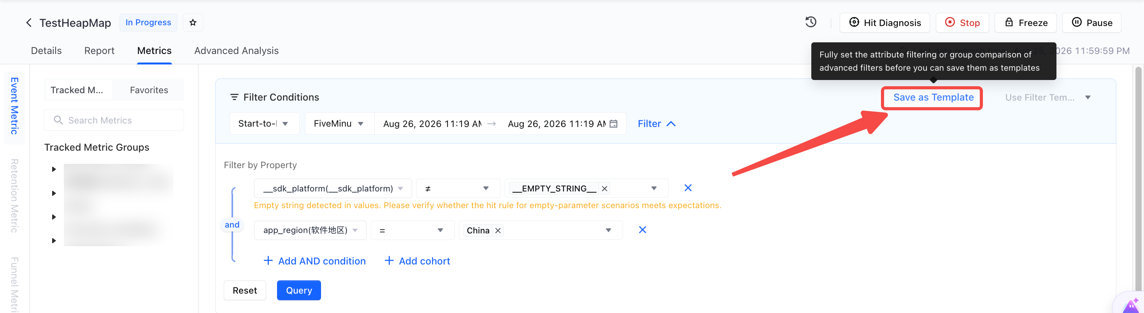
Task: Open the FiveMinute granularity dropdown
Action: click(339, 124)
